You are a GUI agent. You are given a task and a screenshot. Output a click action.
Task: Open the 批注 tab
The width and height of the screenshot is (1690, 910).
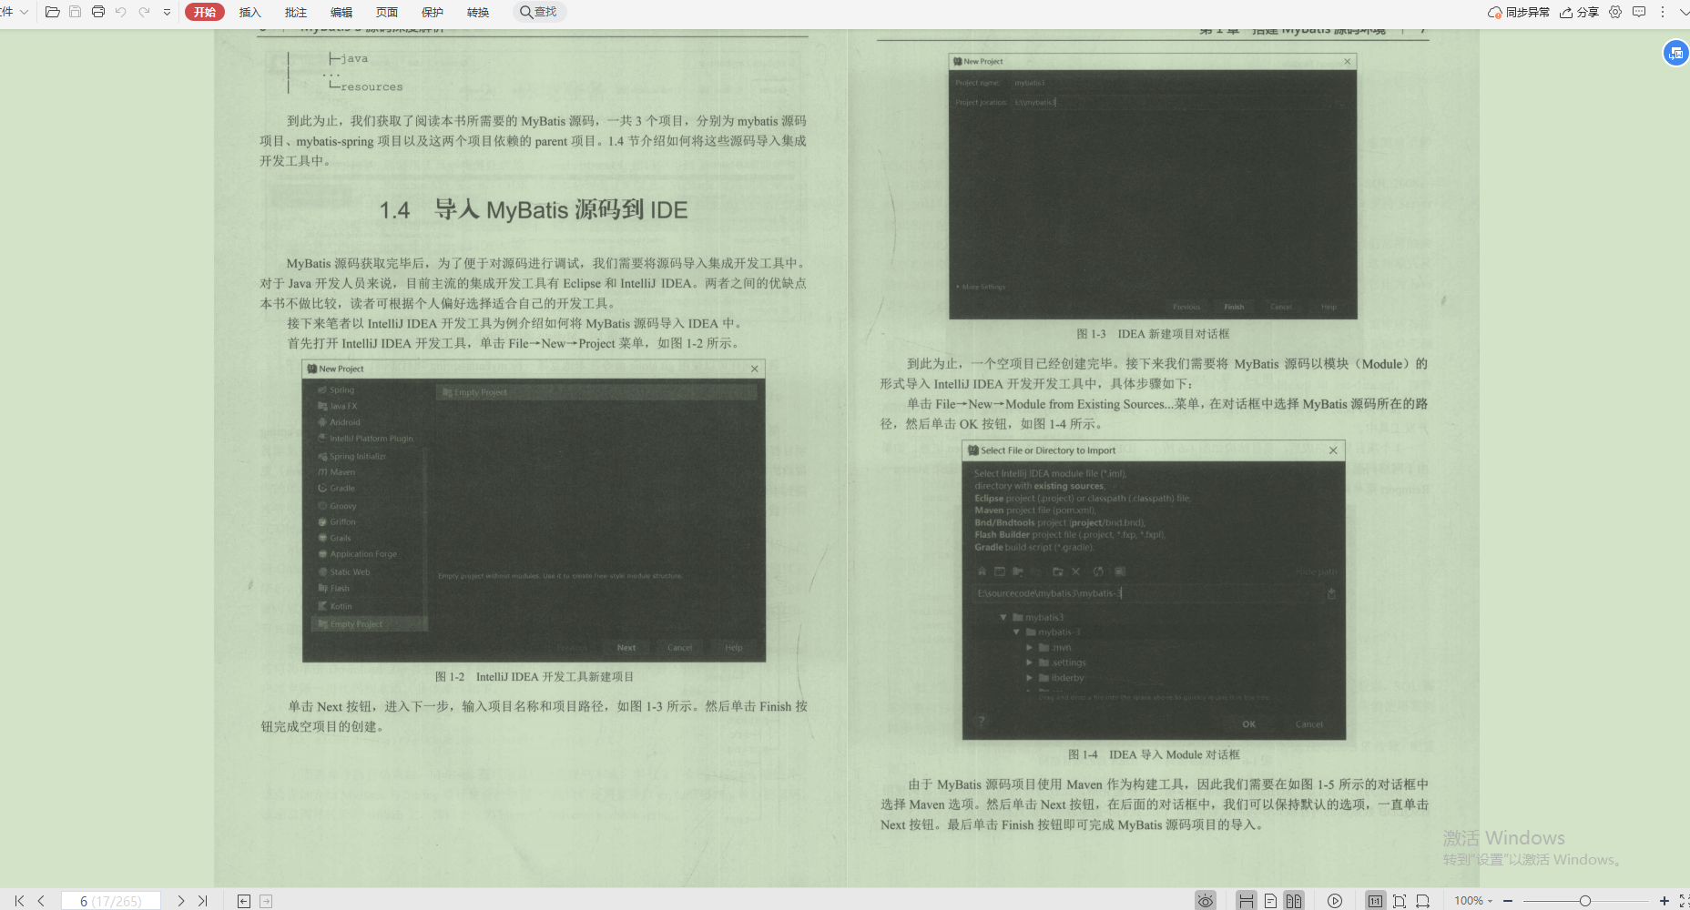point(296,12)
